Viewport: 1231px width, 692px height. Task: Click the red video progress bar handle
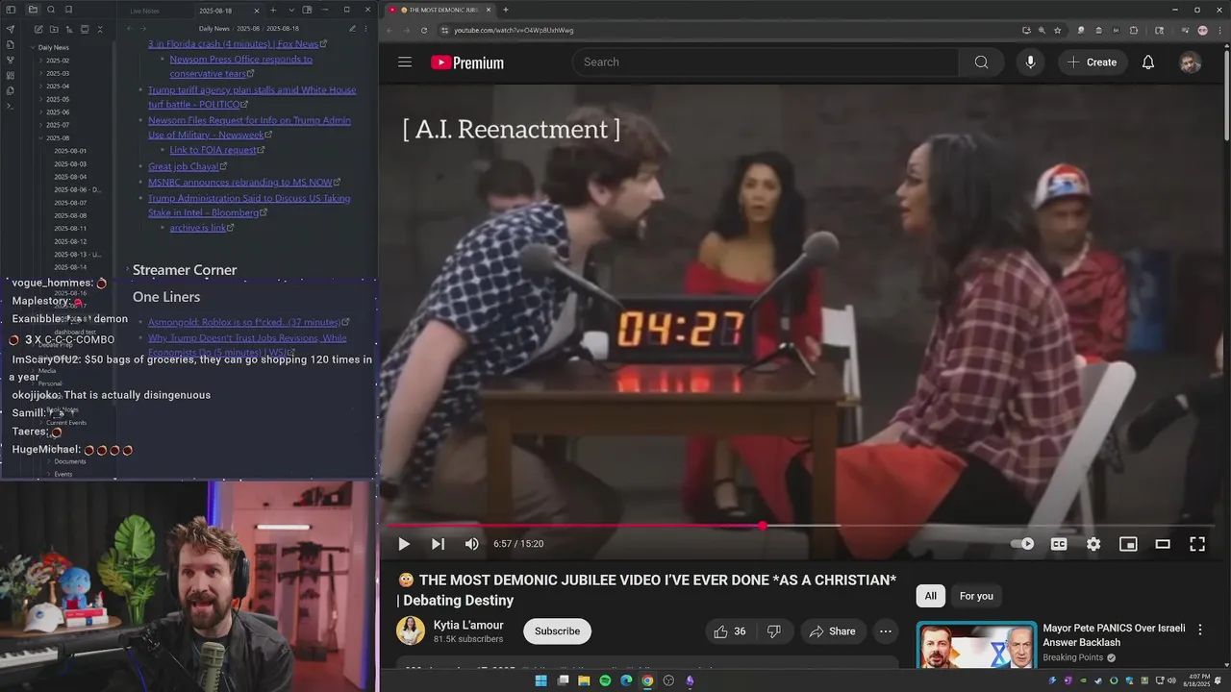pyautogui.click(x=763, y=526)
